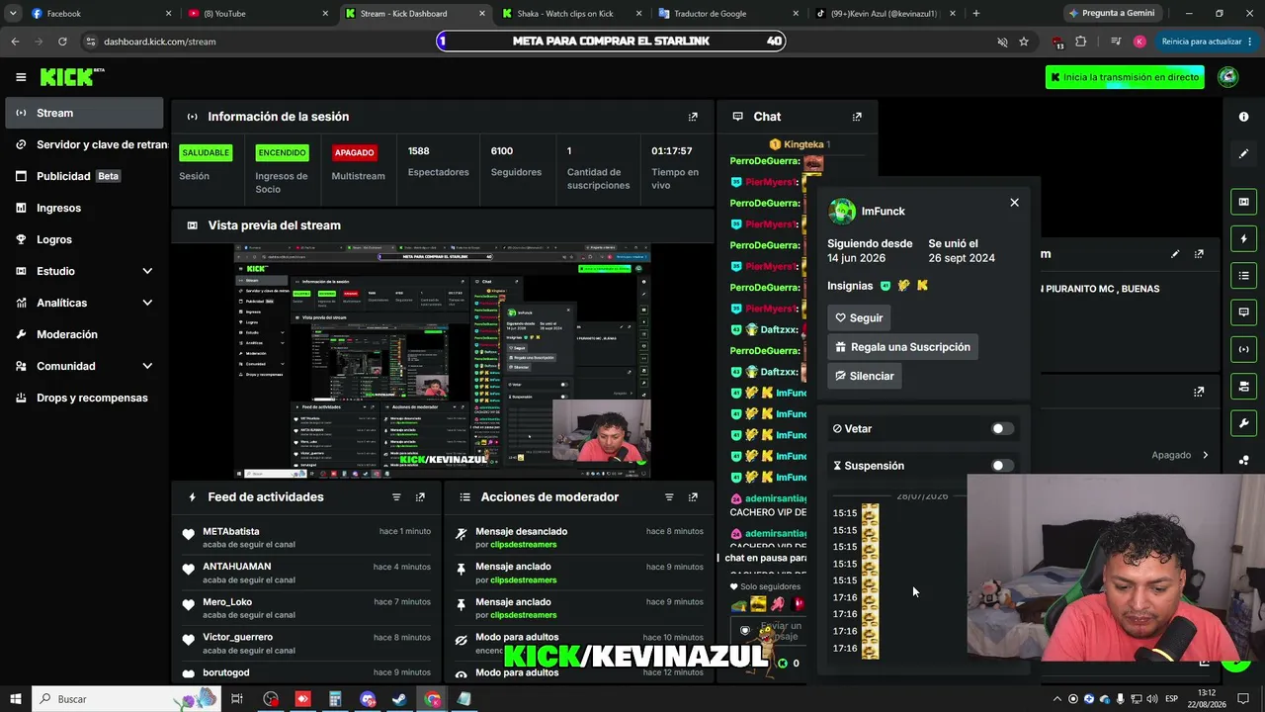The image size is (1265, 712).
Task: Pop out the Información de la sesión panel
Action: (693, 117)
